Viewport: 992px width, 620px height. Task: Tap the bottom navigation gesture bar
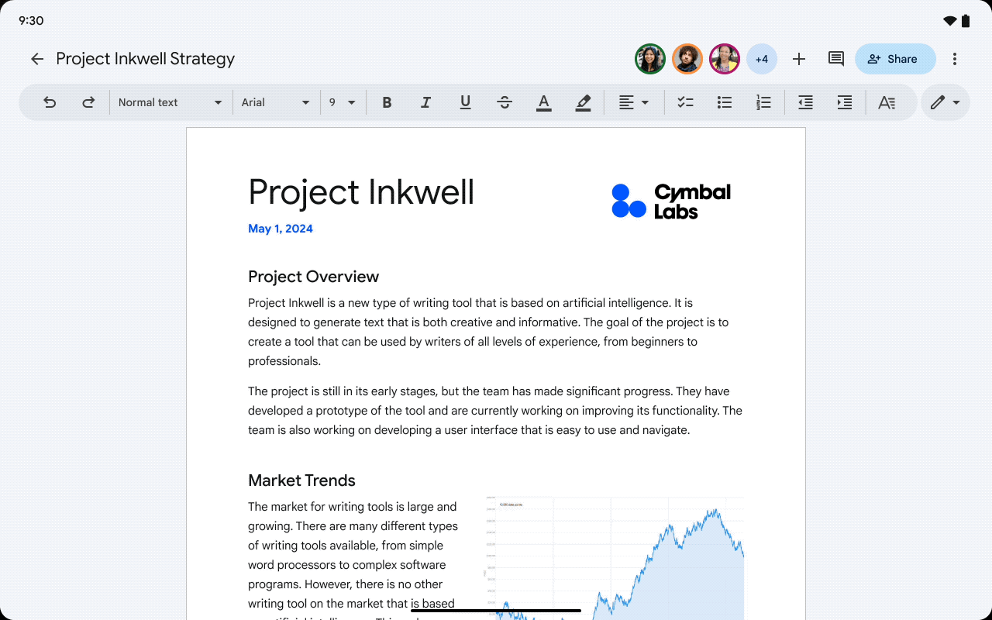[x=496, y=611]
